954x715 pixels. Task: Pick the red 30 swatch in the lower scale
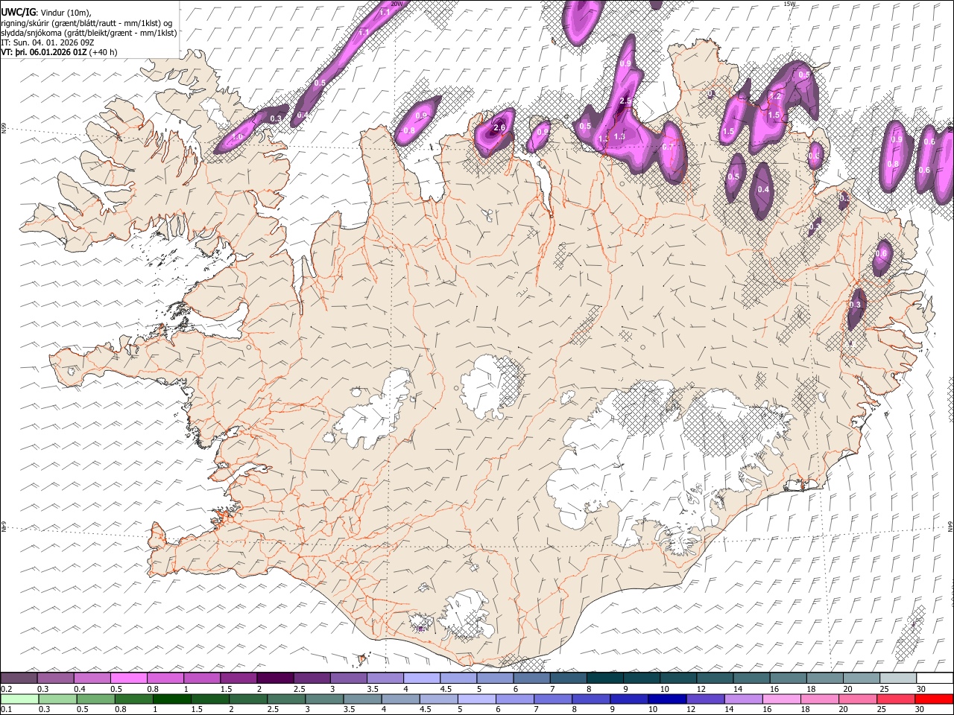(x=933, y=698)
